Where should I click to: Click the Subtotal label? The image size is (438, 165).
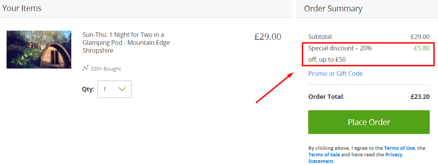click(320, 37)
